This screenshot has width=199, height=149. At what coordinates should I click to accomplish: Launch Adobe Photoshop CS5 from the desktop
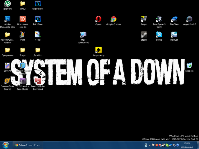click(7, 19)
